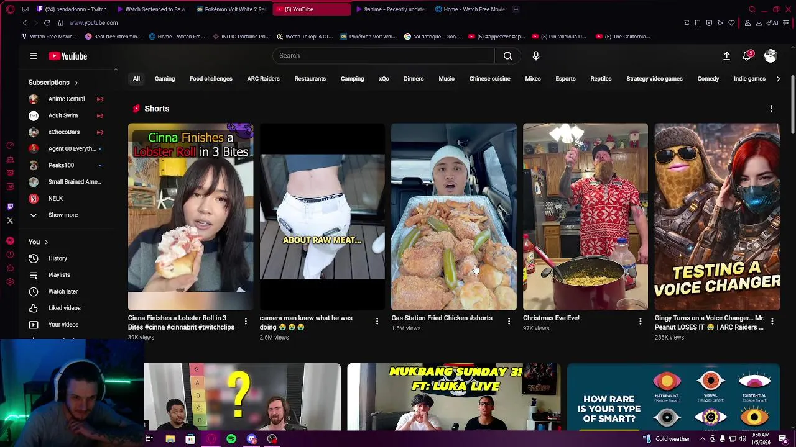Open How Rare Is Your Type of Smart video

pyautogui.click(x=673, y=397)
